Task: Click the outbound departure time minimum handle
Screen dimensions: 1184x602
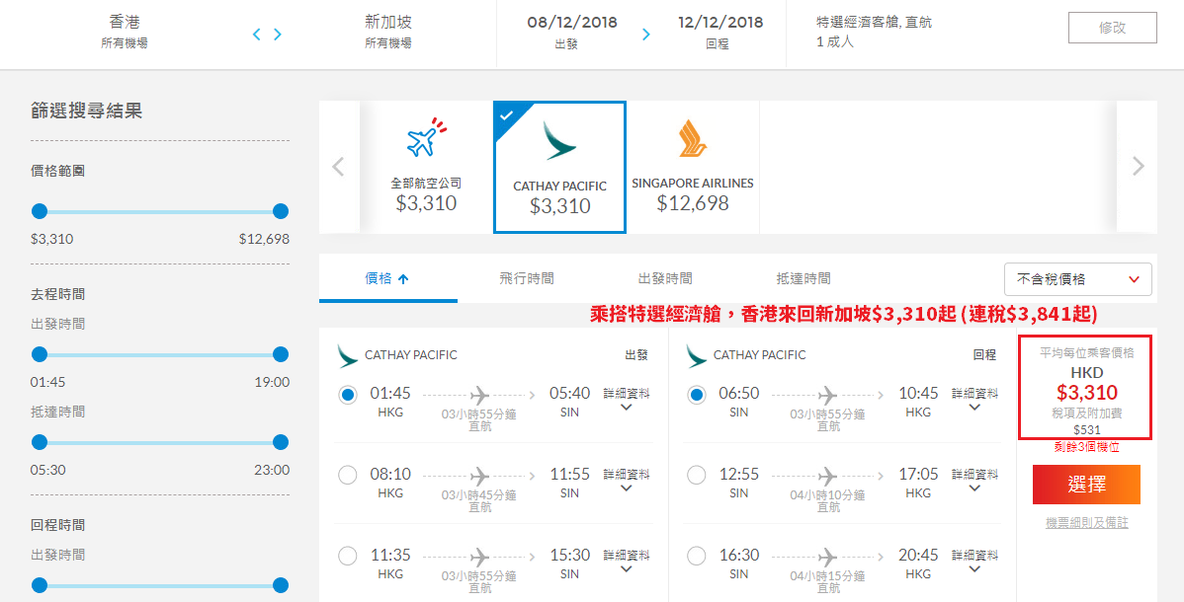Action: [40, 354]
